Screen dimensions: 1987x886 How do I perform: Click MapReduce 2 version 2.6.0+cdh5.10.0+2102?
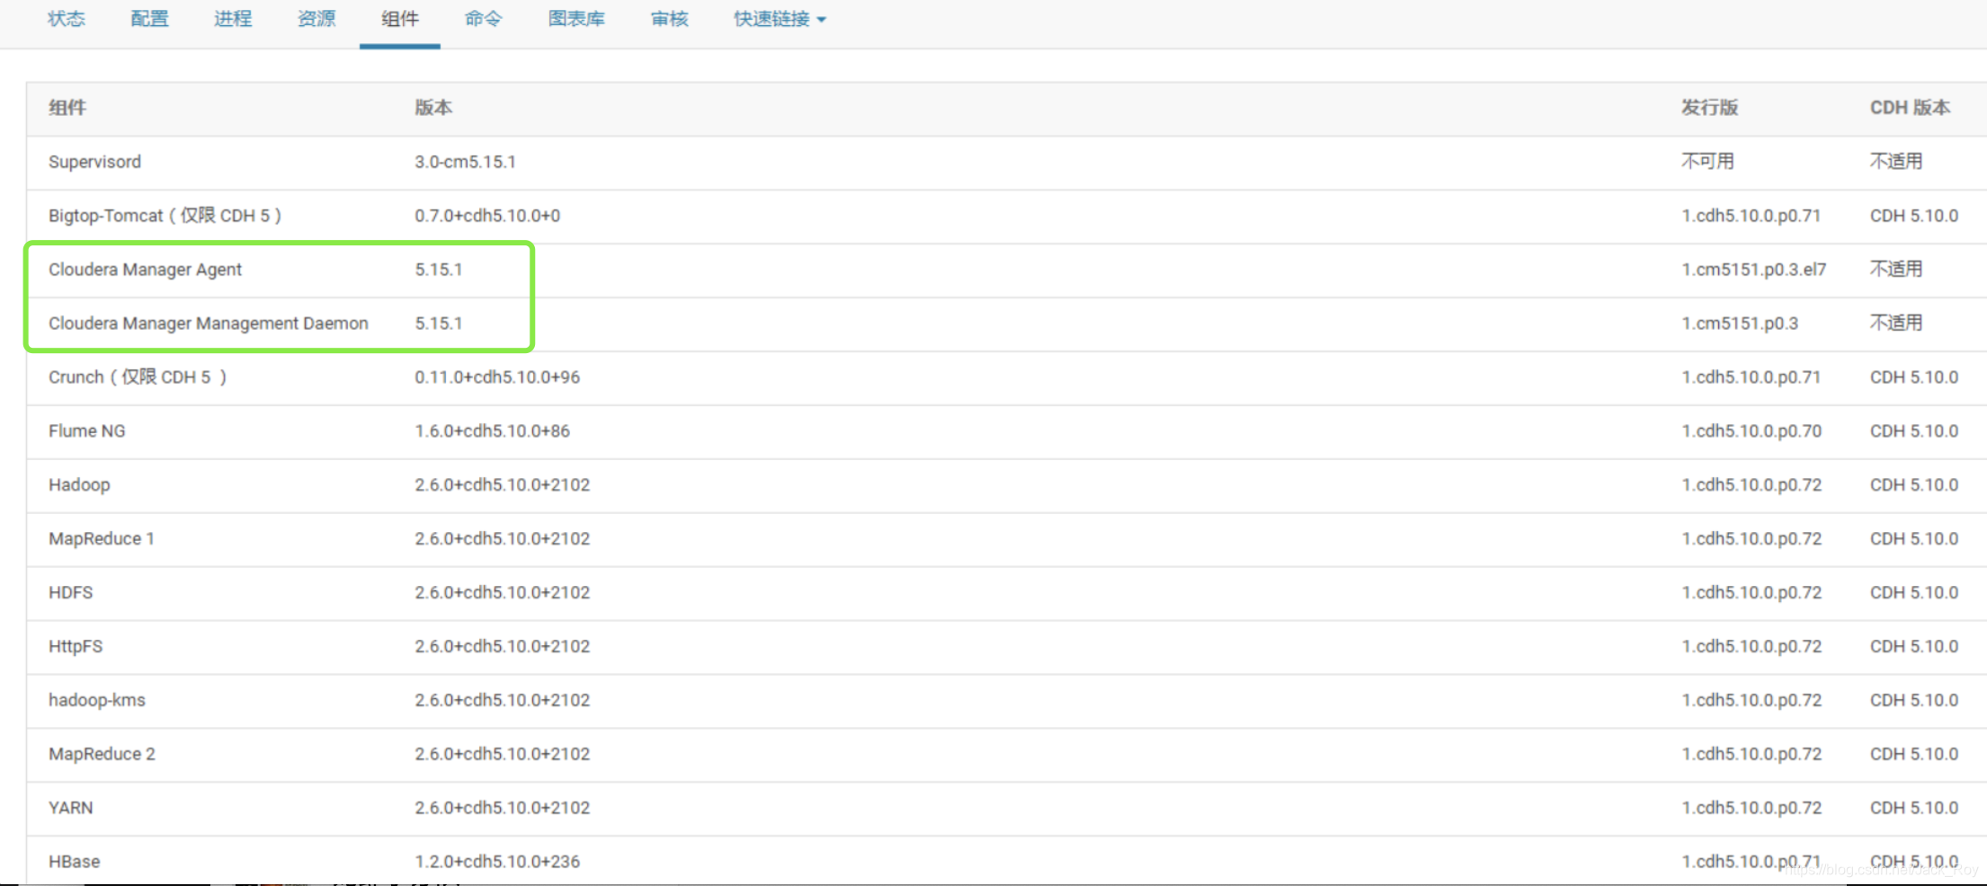point(503,754)
